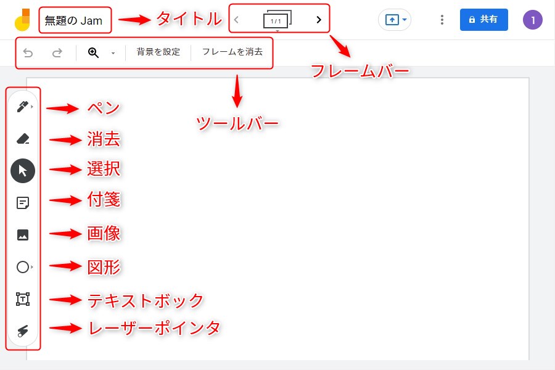Image resolution: width=555 pixels, height=370 pixels.
Task: Click フレームを消去 button
Action: click(x=232, y=52)
